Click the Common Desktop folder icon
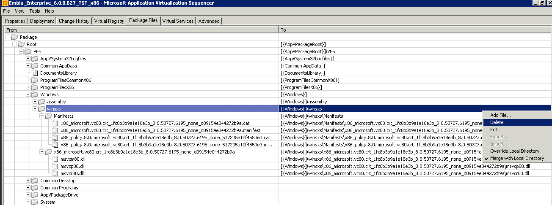The width and height of the screenshot is (552, 205). pos(35,181)
